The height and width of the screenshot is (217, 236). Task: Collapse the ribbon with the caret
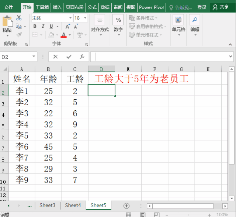pyautogui.click(x=230, y=44)
